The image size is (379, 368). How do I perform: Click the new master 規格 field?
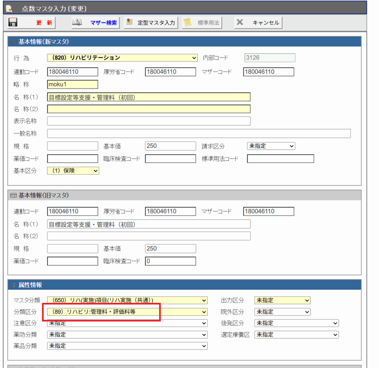(73, 146)
